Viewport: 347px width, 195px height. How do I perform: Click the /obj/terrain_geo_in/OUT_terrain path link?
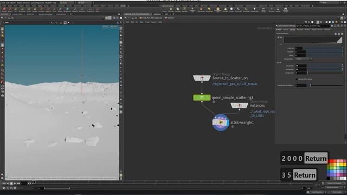point(235,84)
